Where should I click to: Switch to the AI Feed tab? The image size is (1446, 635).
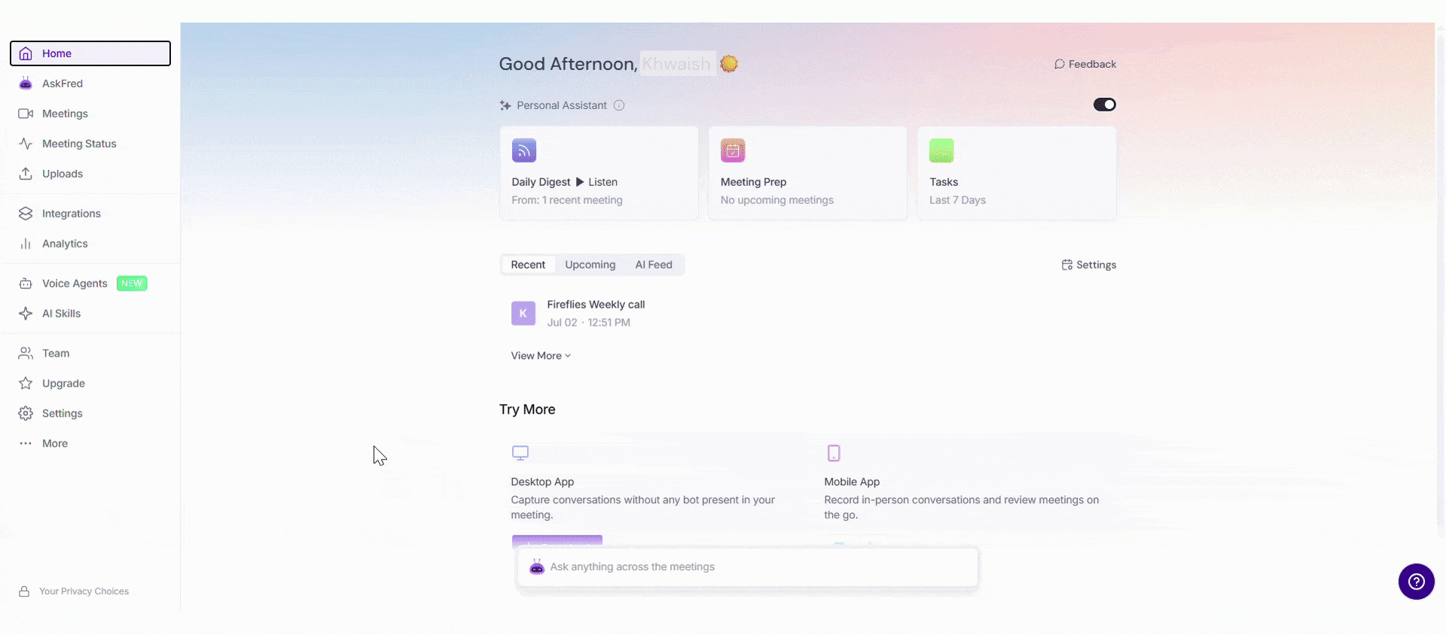[x=654, y=265]
